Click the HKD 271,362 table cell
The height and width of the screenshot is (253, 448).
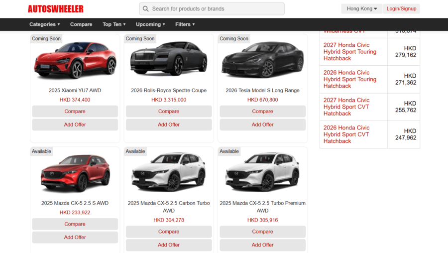tap(403, 79)
